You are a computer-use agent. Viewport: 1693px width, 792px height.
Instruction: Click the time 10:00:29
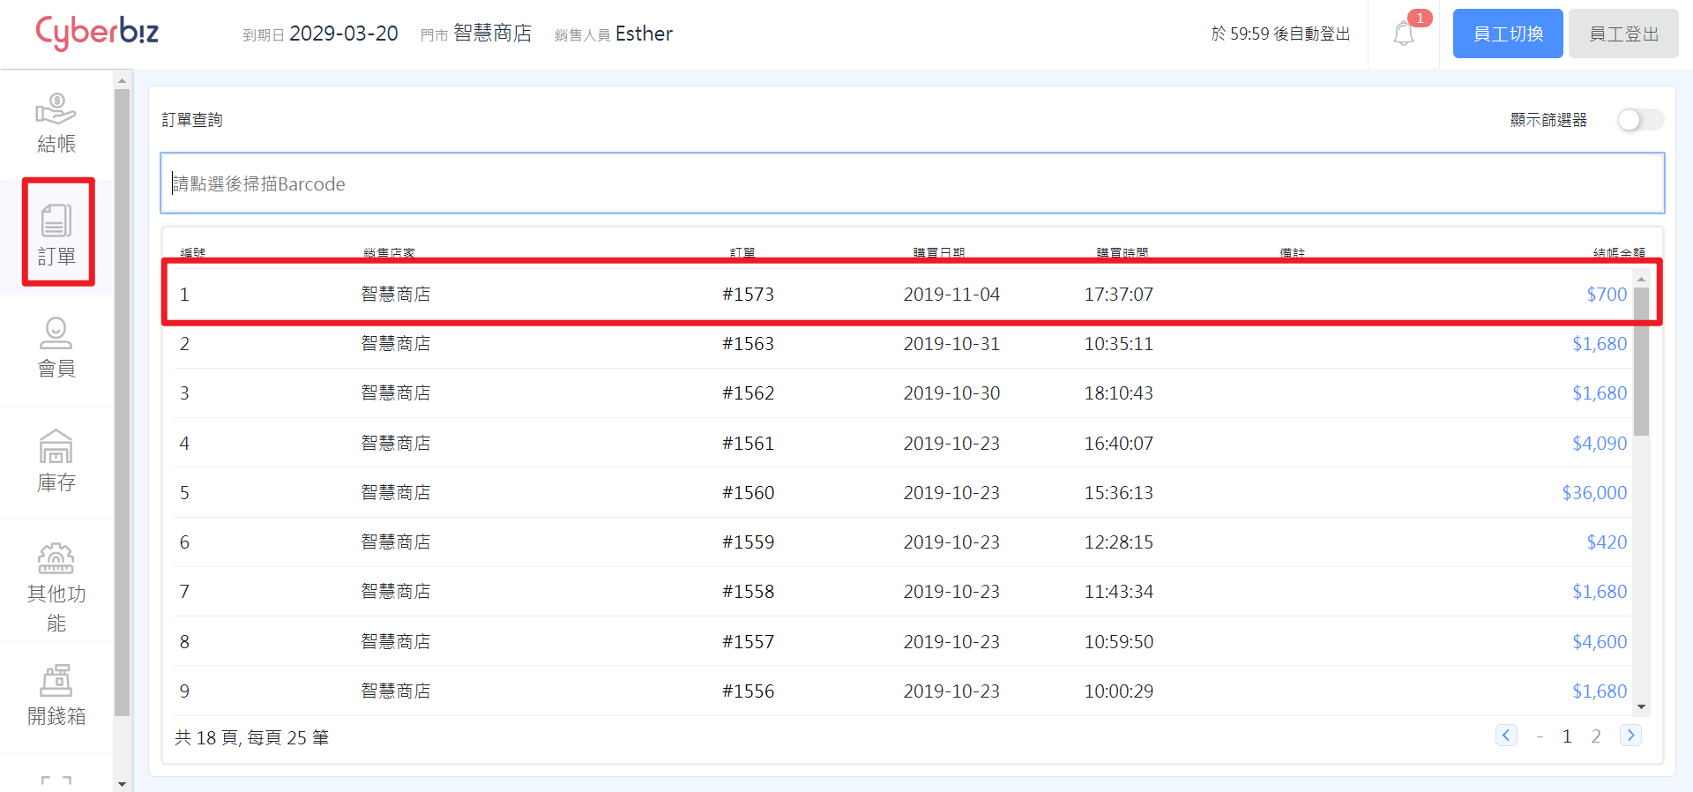(x=1118, y=691)
